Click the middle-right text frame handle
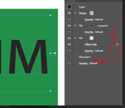This screenshot has height=108, width=125. pos(50,53)
